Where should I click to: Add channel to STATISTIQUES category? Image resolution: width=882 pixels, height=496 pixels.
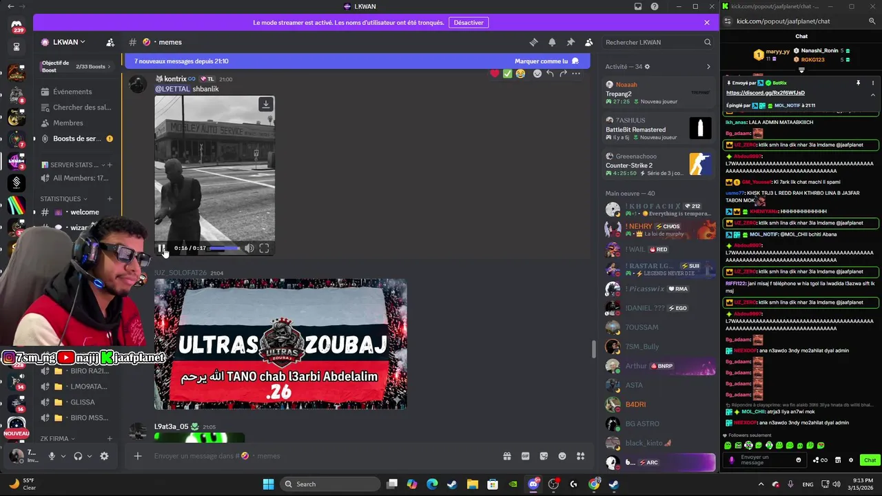(x=110, y=199)
